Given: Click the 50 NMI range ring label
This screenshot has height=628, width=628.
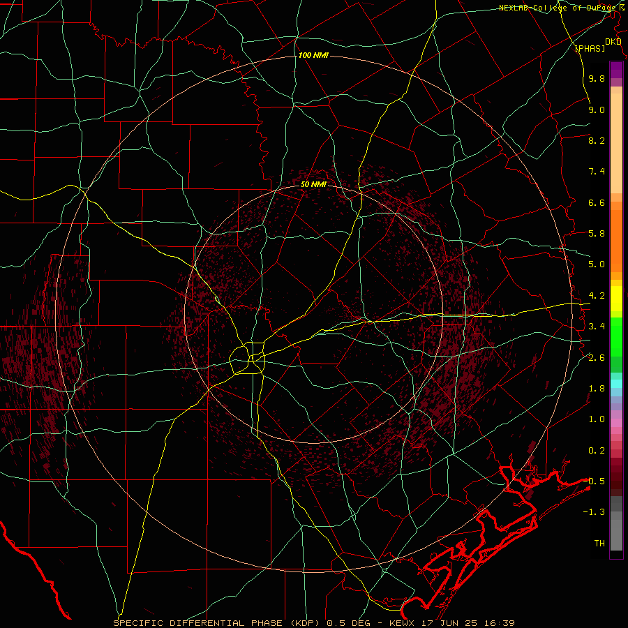Looking at the screenshot, I should click(x=313, y=184).
